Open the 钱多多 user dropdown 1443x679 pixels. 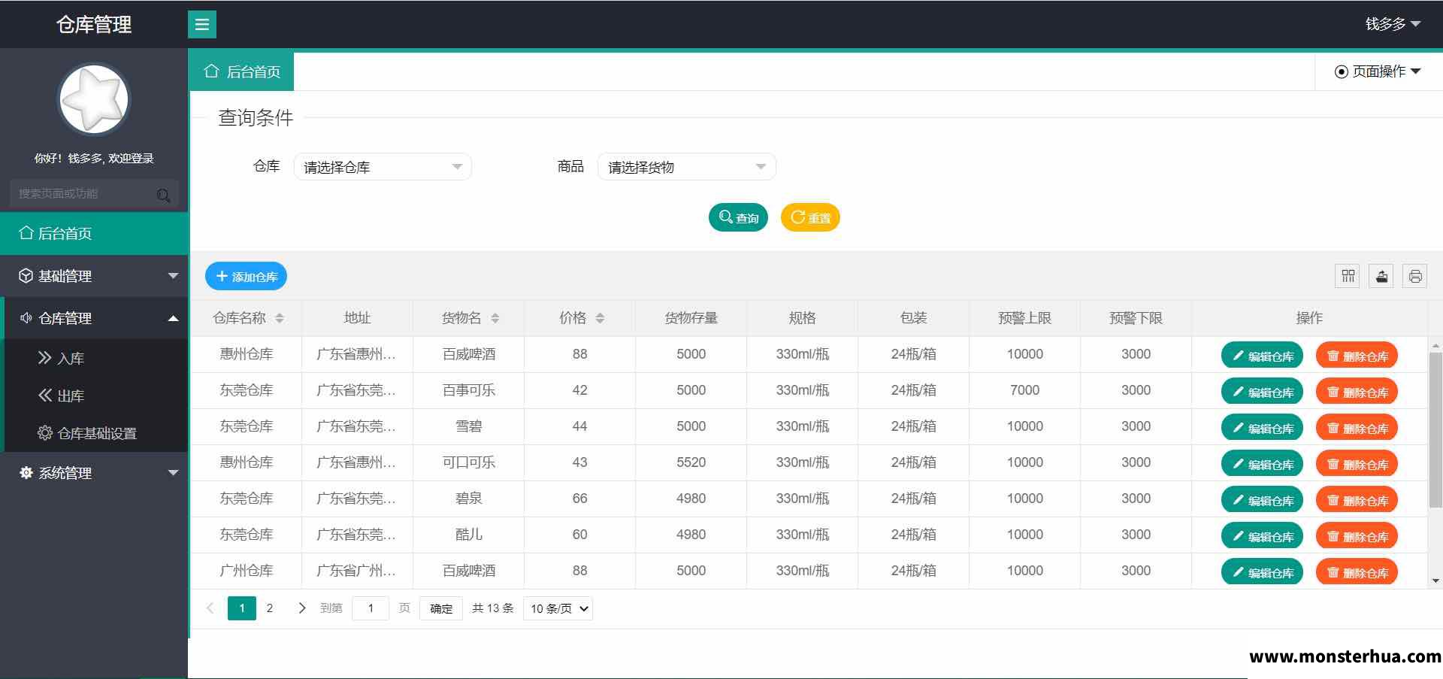click(x=1393, y=24)
